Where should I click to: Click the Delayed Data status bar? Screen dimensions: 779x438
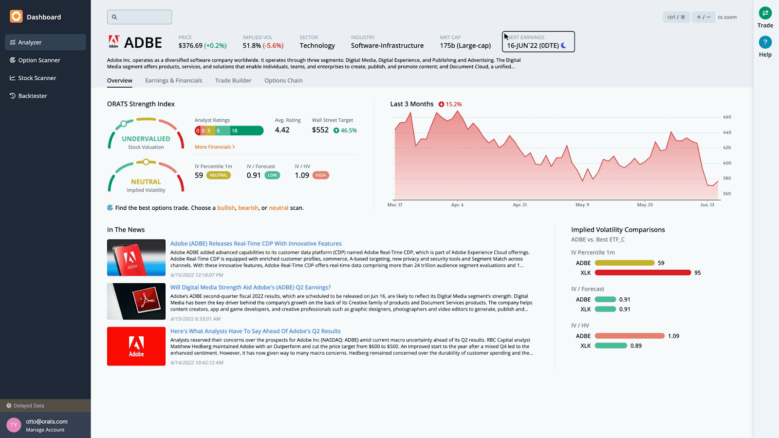45,405
